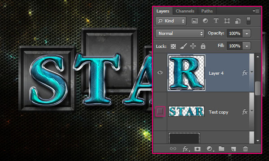Switch to the Layers tab
The width and height of the screenshot is (269, 161).
point(163,11)
